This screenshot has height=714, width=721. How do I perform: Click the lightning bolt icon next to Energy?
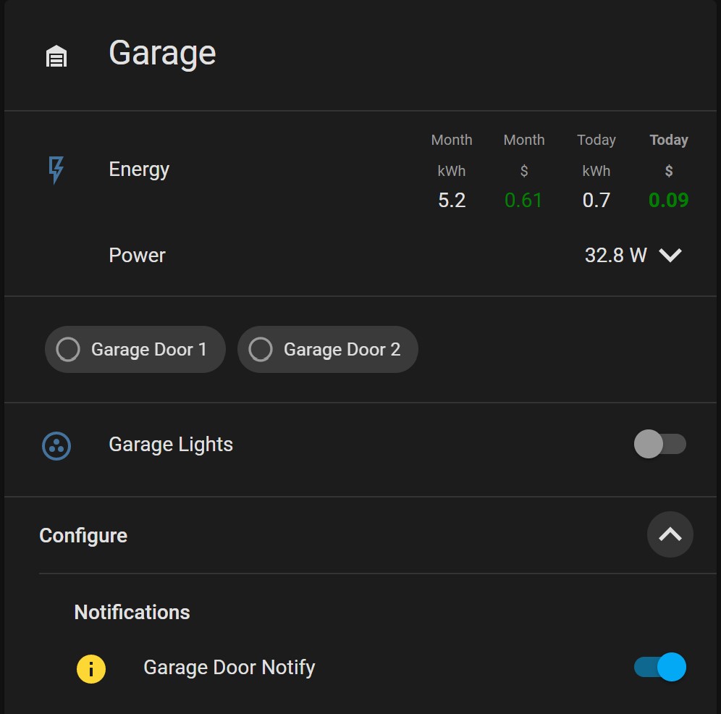point(56,169)
